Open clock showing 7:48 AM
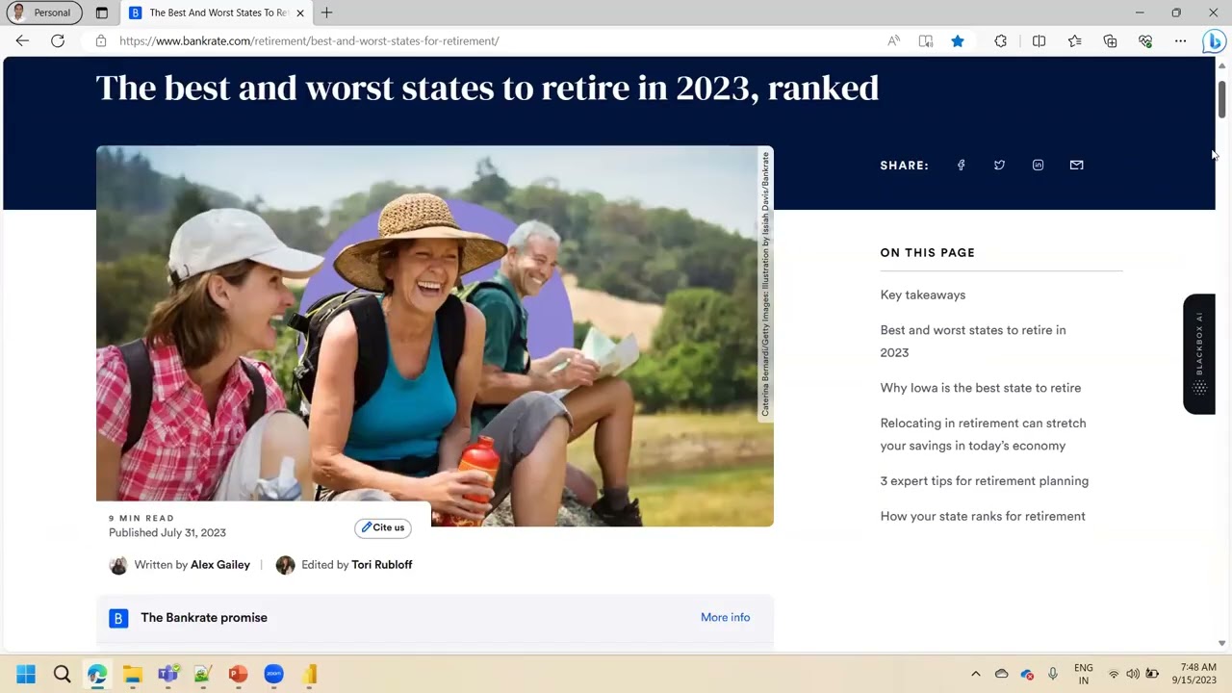 click(1193, 674)
